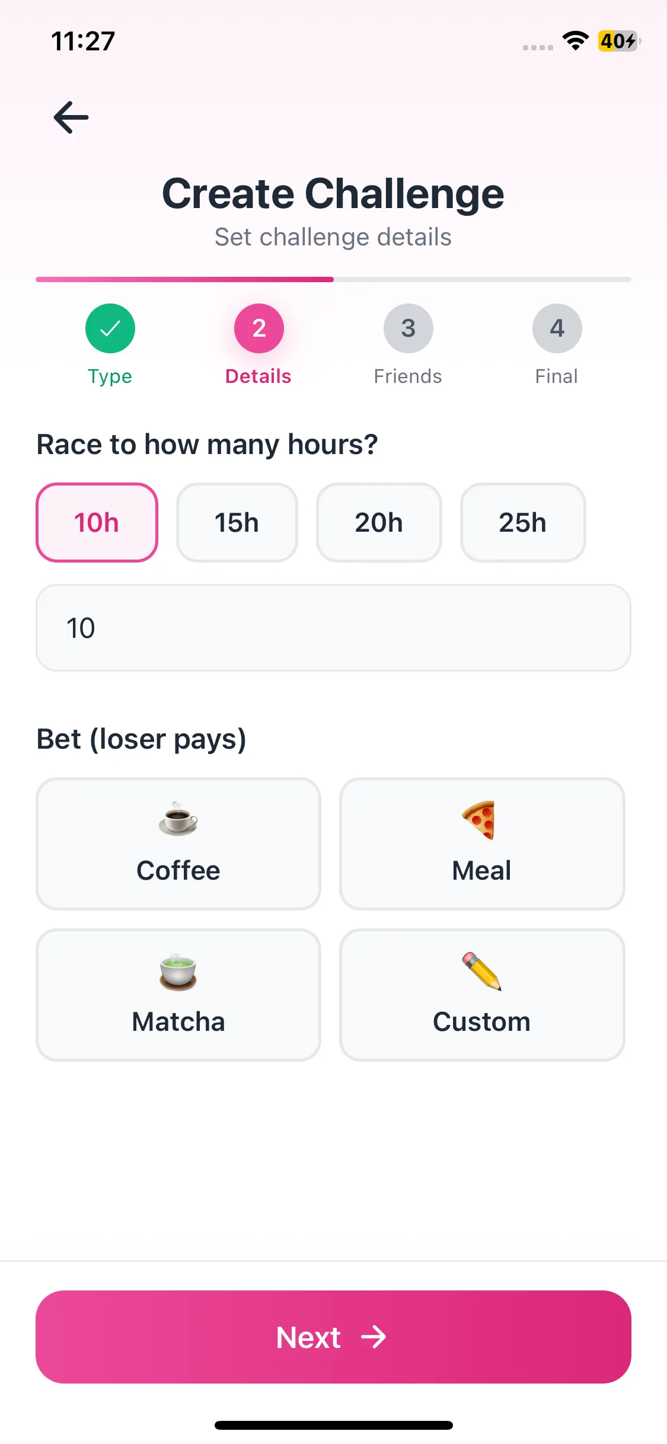Tap the battery indicator in status bar
The image size is (667, 1444).
coord(618,41)
